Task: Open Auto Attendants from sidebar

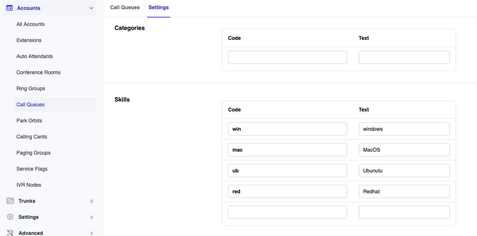Action: click(34, 56)
